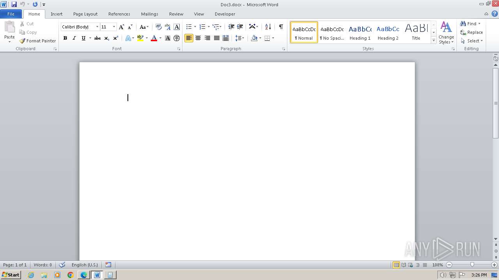Image resolution: width=499 pixels, height=280 pixels.
Task: Click the Format Painter brush
Action: pyautogui.click(x=23, y=41)
